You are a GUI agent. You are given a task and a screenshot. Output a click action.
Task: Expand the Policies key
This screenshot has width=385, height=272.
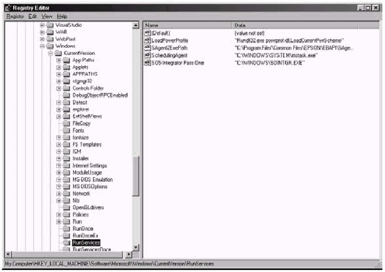tap(59, 214)
